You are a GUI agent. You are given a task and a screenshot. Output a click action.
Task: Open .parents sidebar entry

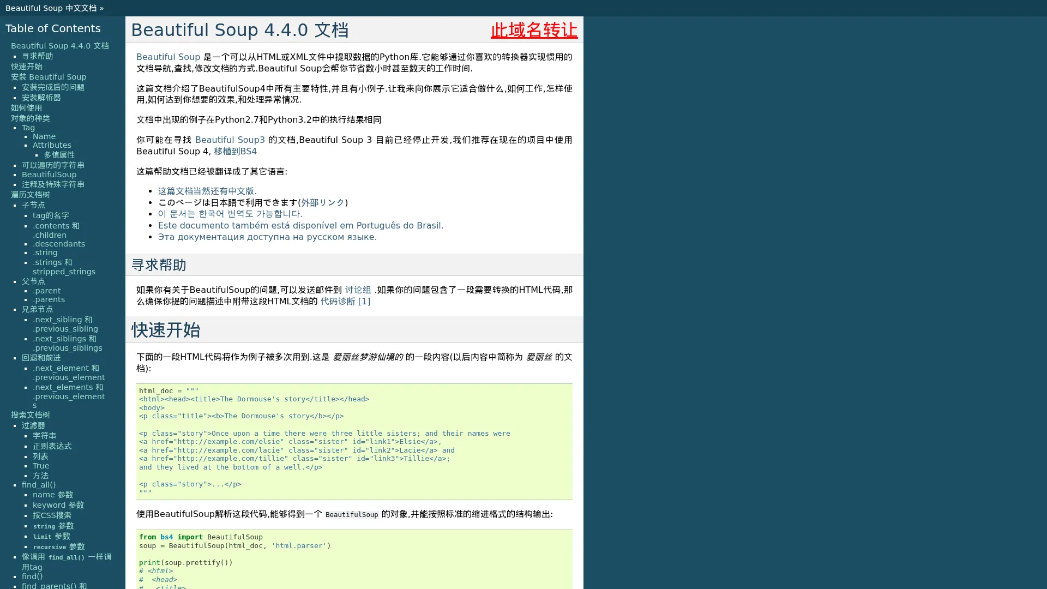click(x=49, y=299)
